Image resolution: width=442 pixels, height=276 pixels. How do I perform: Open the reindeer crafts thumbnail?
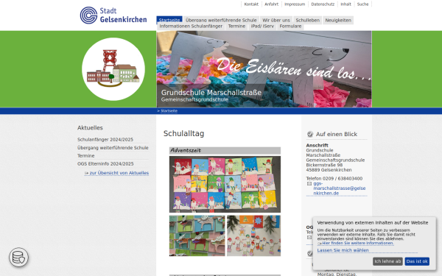197,236
